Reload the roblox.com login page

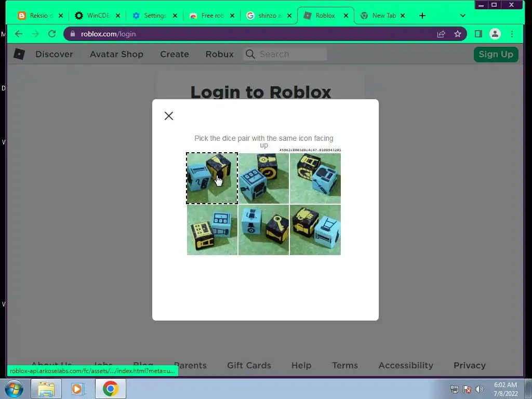tap(52, 34)
